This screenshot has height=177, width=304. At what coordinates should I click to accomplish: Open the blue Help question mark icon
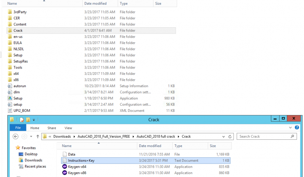(x=297, y=127)
